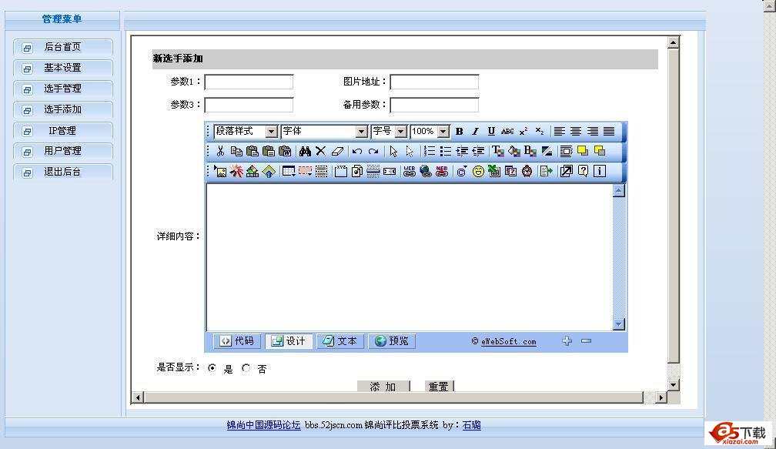Open 选手管理 in the management menu
The image size is (776, 449).
point(63,89)
